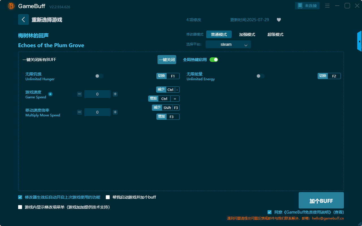Click the 重新选择游戏 label
Screen dimensions: 362x226
(x=47, y=20)
